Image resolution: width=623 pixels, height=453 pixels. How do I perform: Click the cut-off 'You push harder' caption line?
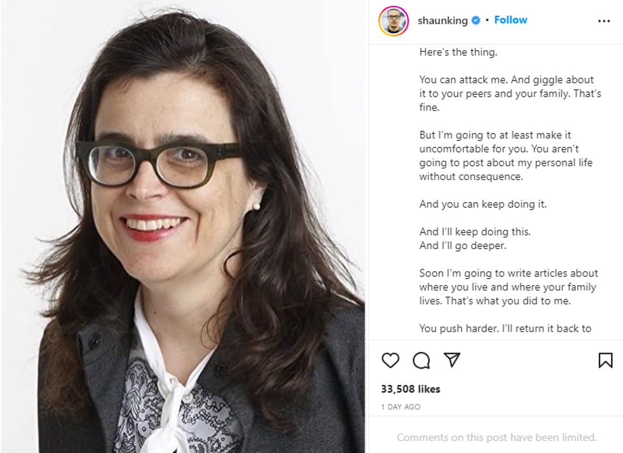coord(505,328)
